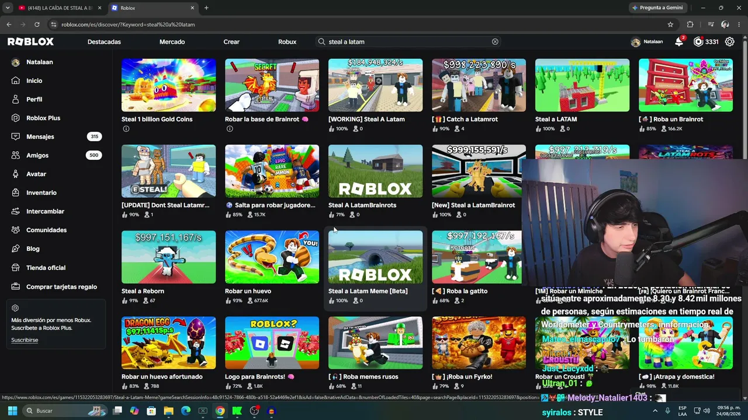Open Microsoft Store from the taskbar

[151, 411]
